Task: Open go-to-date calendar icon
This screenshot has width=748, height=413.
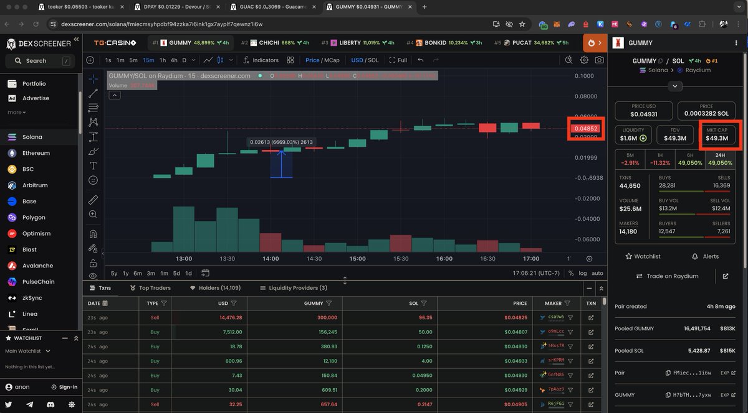Action: tap(205, 273)
